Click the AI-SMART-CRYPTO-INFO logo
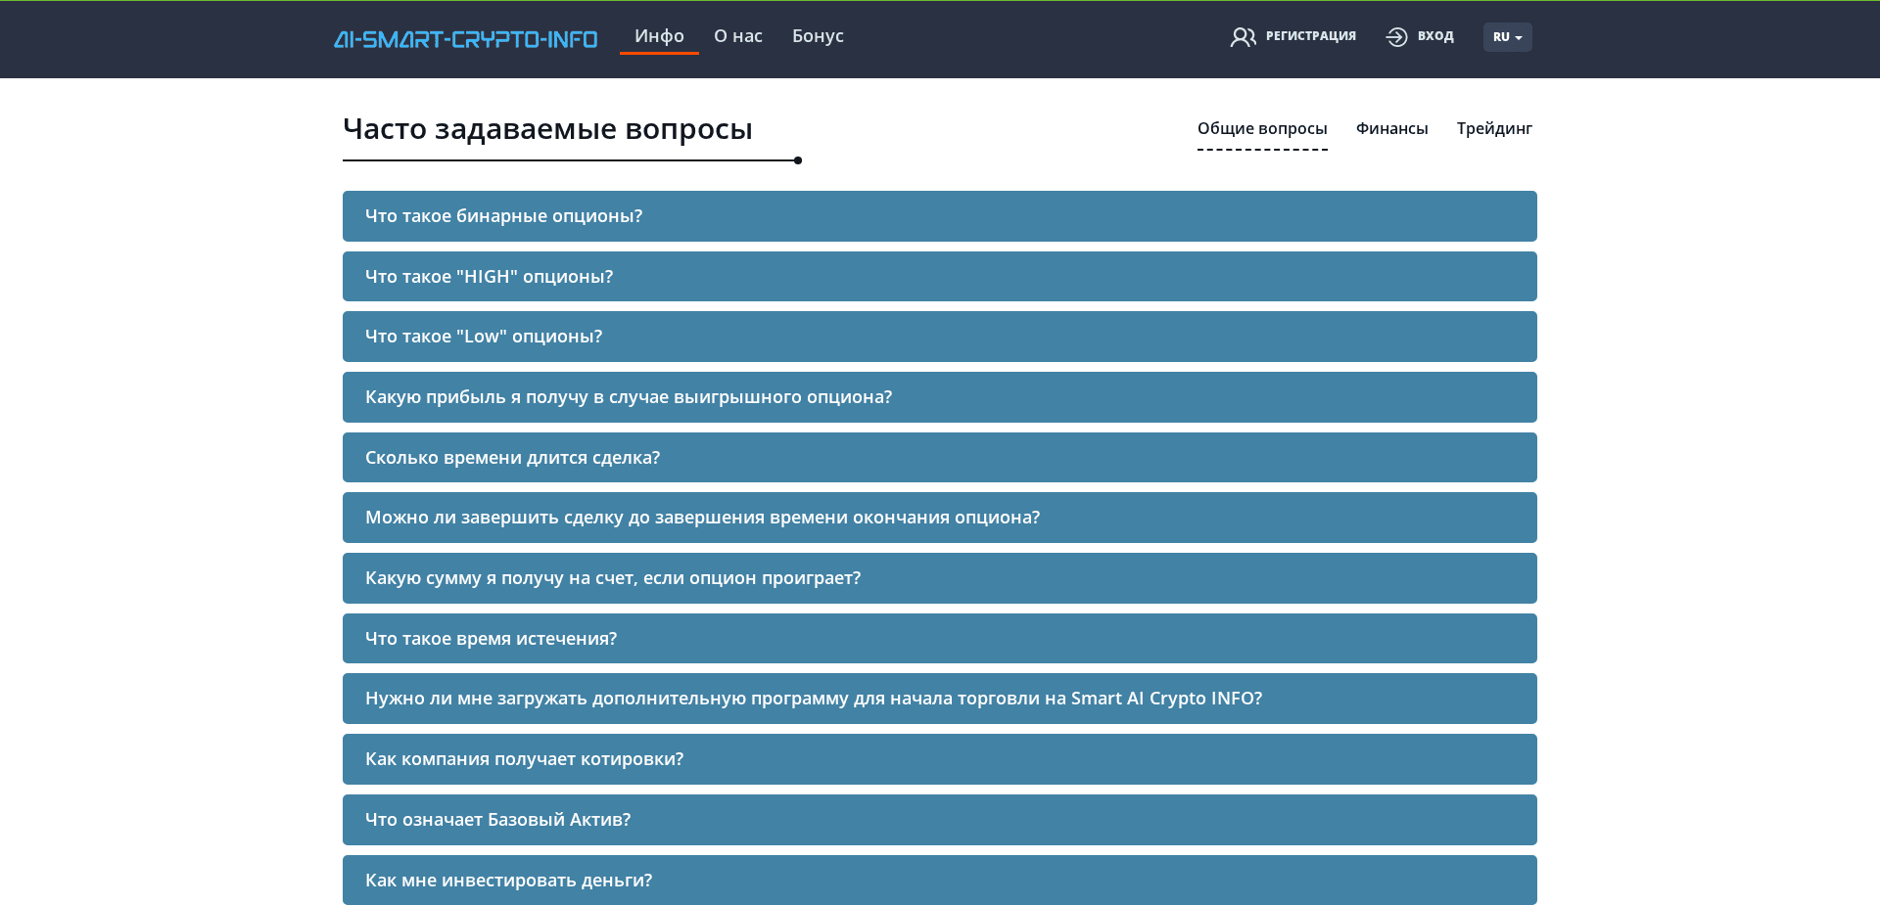Image resolution: width=1880 pixels, height=905 pixels. 465,38
